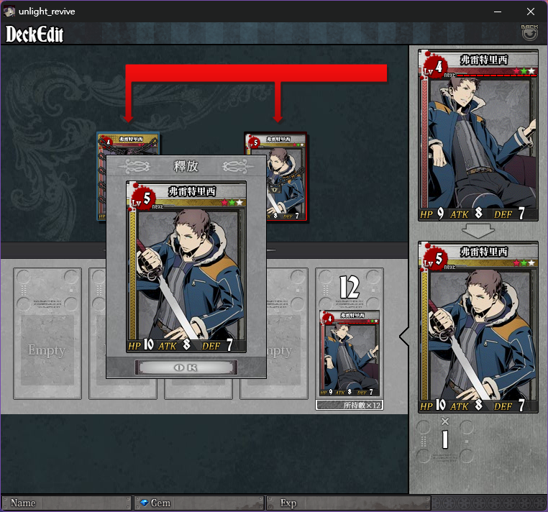The height and width of the screenshot is (512, 548).
Task: Click the first Empty card slot
Action: tap(47, 334)
